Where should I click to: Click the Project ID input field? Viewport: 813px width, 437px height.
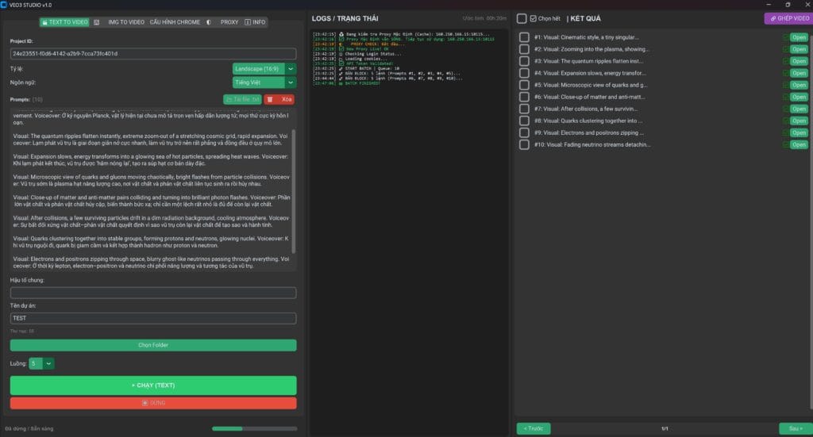153,53
